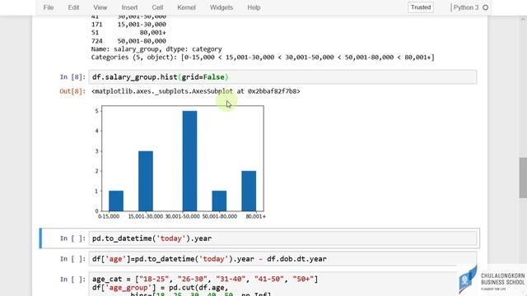The image size is (527, 296).
Task: Click the 15,001-30,000 histogram bar
Action: point(146,181)
